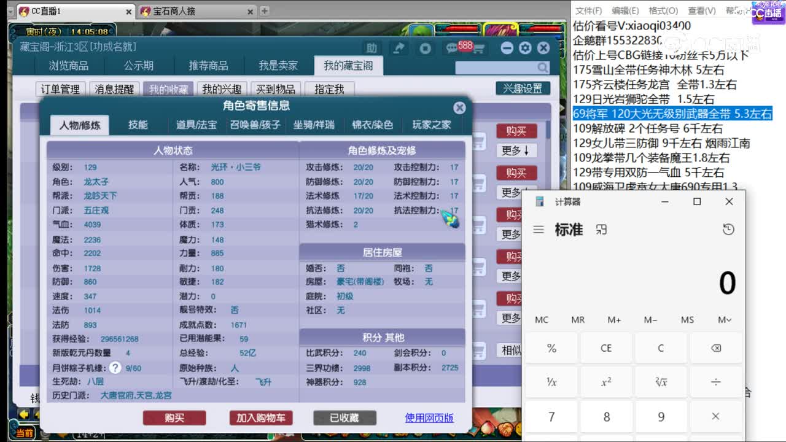Open the M˅ memory dropdown on calculator
The image size is (786, 442).
pos(723,319)
